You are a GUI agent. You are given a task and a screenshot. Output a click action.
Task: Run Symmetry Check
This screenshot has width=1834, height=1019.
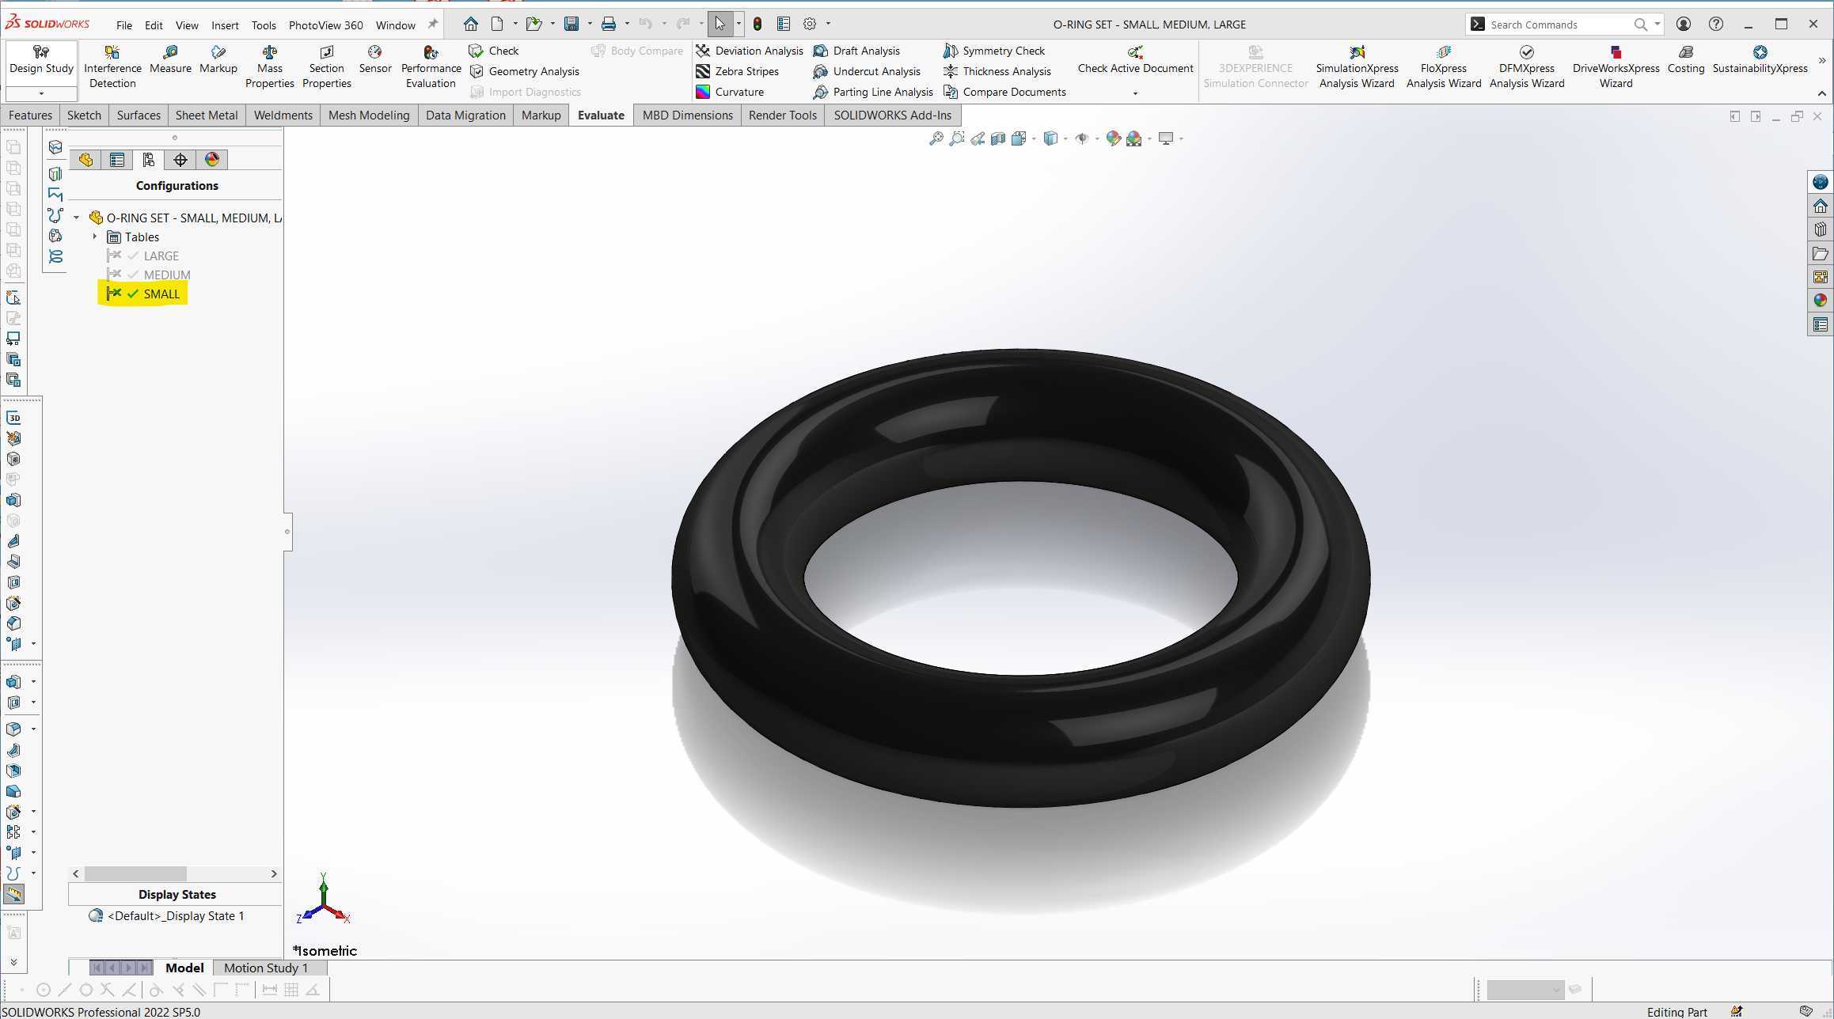[x=994, y=51]
